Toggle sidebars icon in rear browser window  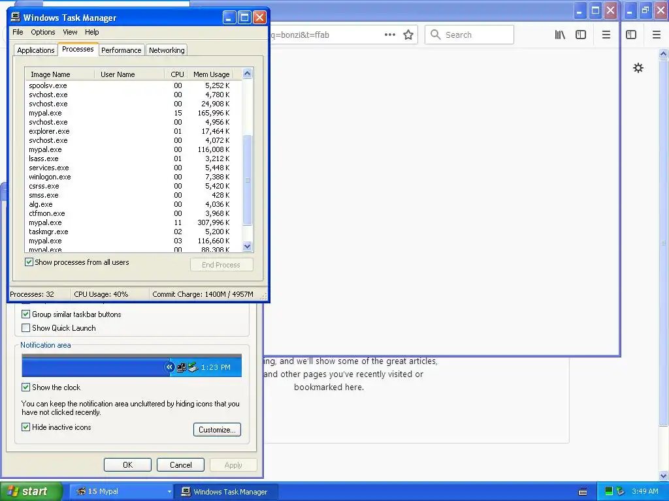(x=631, y=35)
